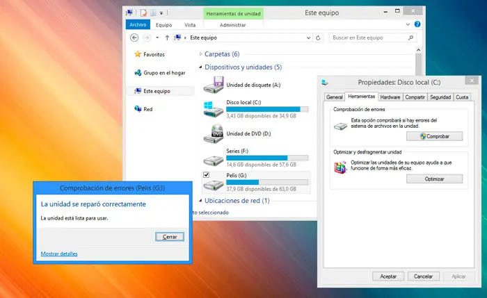Click Cancelar in the Propiedades dialog
Viewport: 487px width, 298px height.
point(423,276)
